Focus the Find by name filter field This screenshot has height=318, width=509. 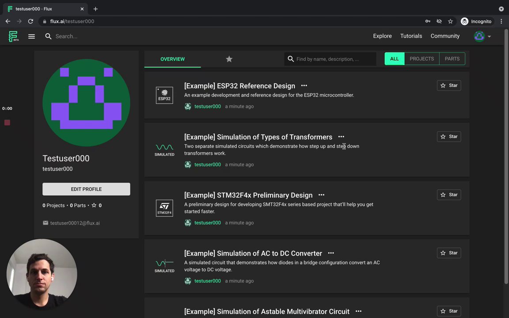click(x=330, y=59)
